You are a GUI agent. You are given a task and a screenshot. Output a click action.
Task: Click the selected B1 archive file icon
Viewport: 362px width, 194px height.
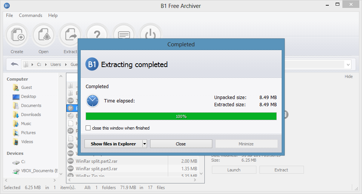(71, 108)
